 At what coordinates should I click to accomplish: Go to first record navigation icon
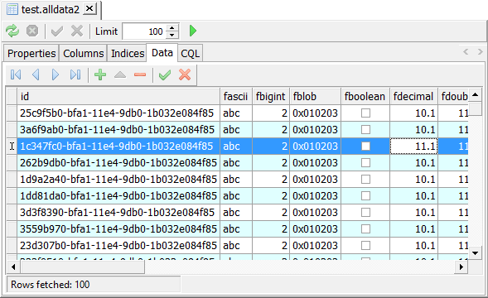(x=16, y=74)
